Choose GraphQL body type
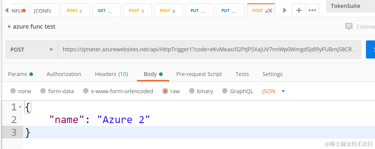The width and height of the screenshot is (375, 149). pyautogui.click(x=225, y=91)
